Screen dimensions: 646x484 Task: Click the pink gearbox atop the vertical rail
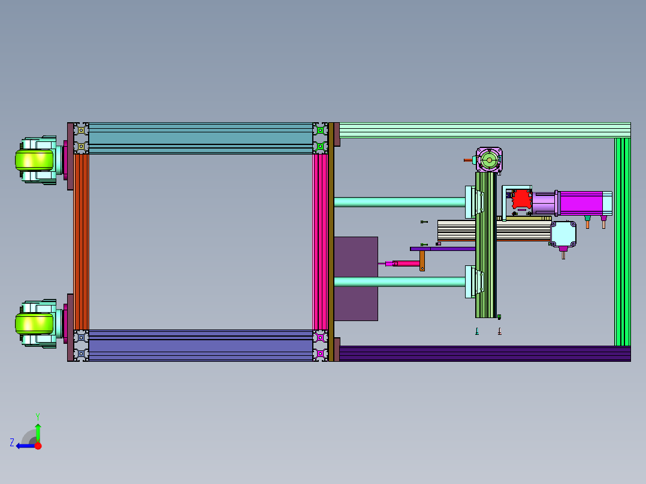coord(489,159)
